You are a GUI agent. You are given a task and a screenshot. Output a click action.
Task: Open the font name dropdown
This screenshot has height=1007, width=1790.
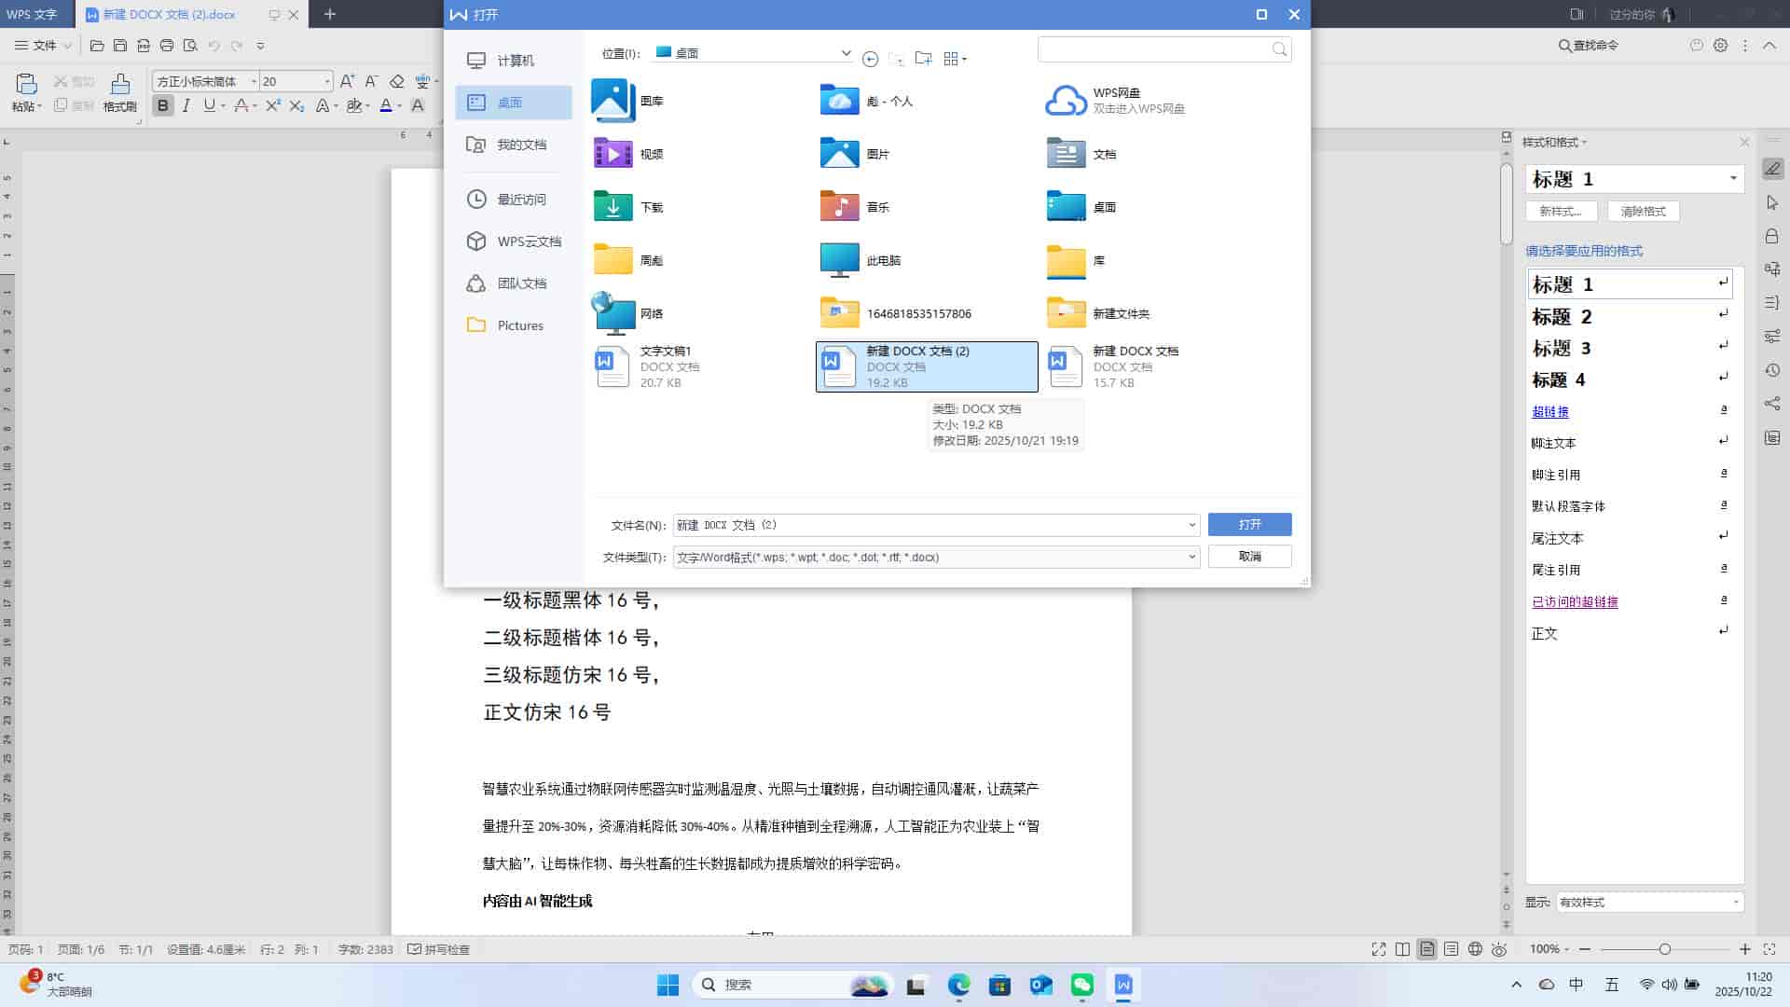(253, 82)
